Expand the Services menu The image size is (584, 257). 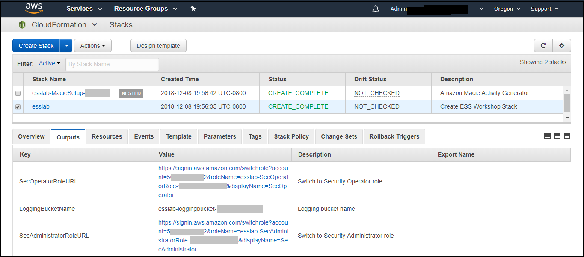click(84, 9)
